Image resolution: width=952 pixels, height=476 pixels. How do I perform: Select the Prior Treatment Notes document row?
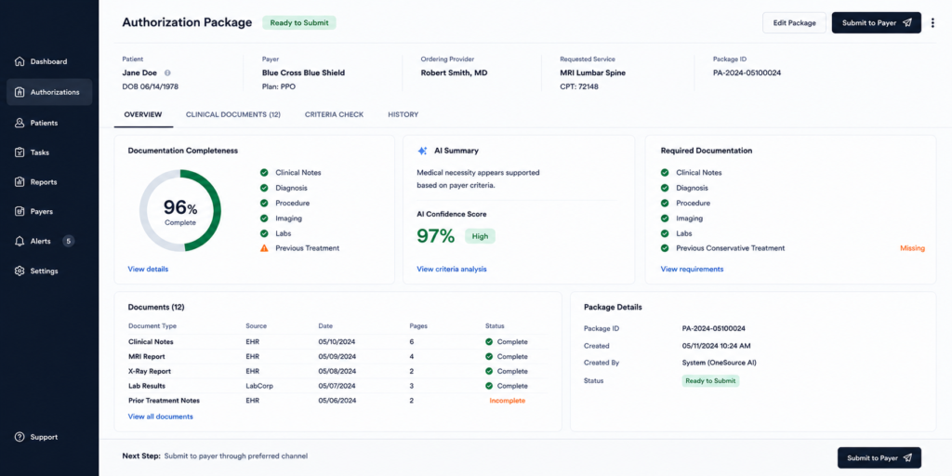[337, 401]
